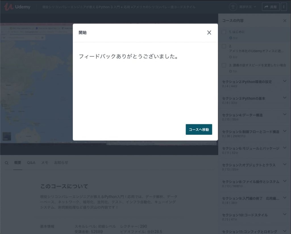
Task: Close the feedback dialog with X
Action: 209,33
